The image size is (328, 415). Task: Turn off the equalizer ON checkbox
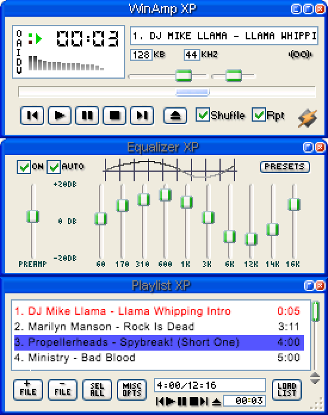click(24, 167)
